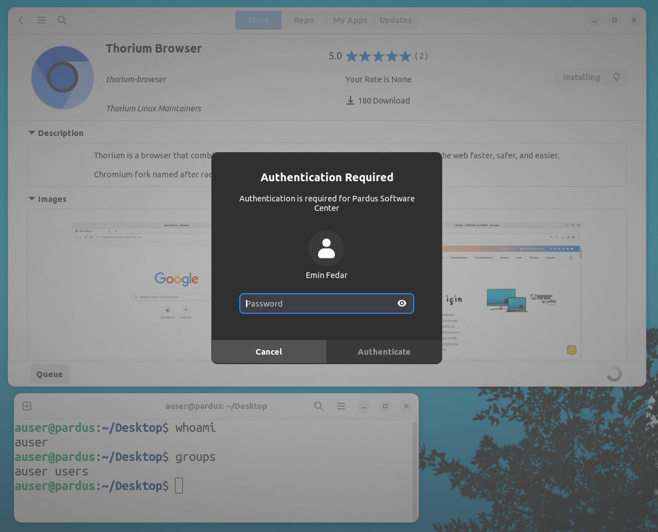This screenshot has width=658, height=532.
Task: Collapse the Images section
Action: pos(32,199)
